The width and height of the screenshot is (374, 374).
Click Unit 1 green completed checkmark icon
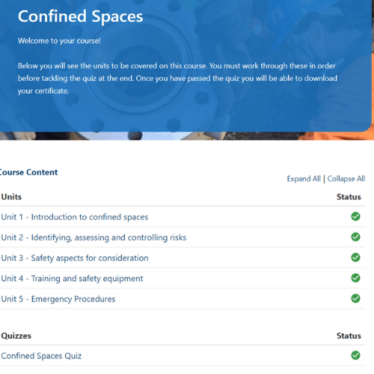click(355, 216)
